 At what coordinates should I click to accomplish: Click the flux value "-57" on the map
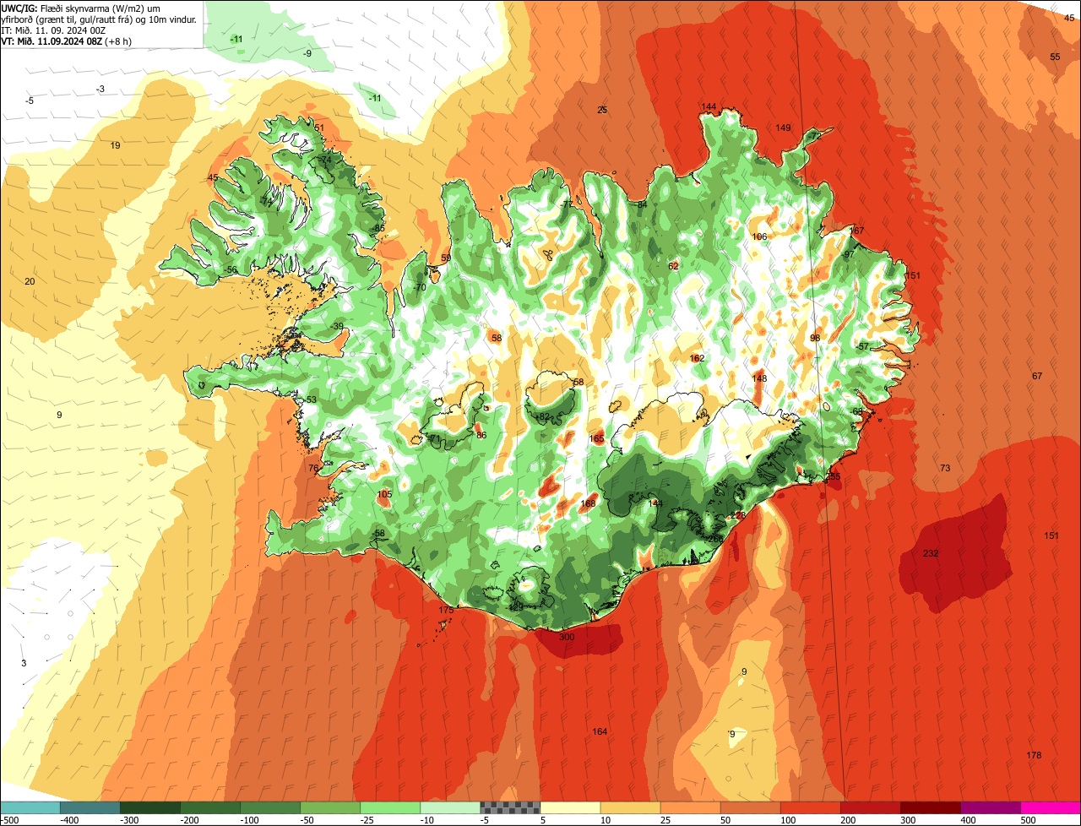pos(862,347)
